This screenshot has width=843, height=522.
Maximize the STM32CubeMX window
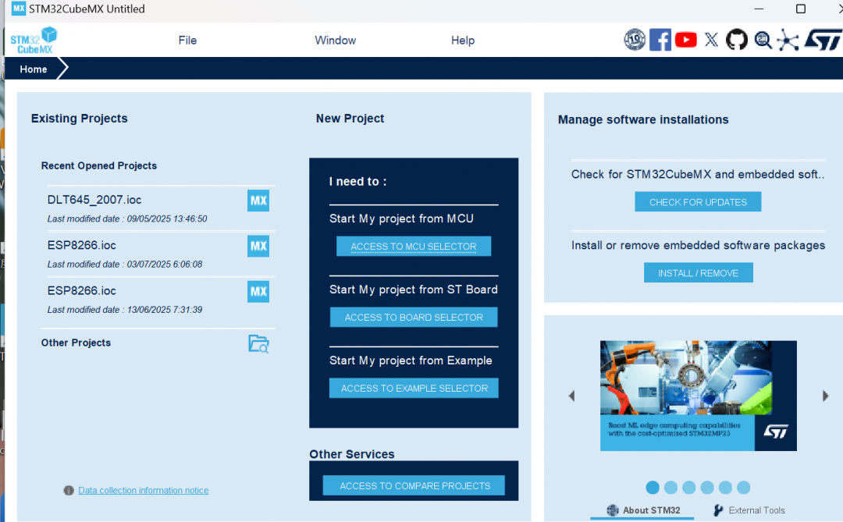tap(801, 9)
